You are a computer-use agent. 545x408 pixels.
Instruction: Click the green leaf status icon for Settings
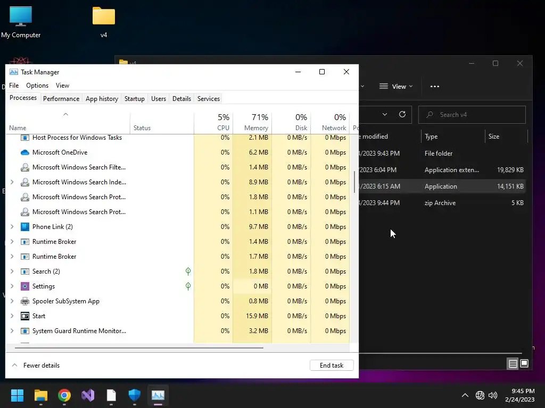(x=188, y=286)
